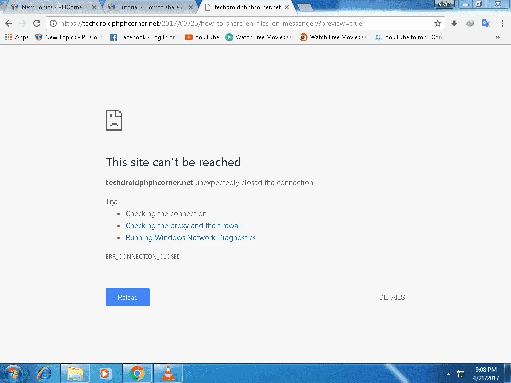The height and width of the screenshot is (383, 511).
Task: Open Running Windows Network Diagnostics link
Action: point(190,238)
